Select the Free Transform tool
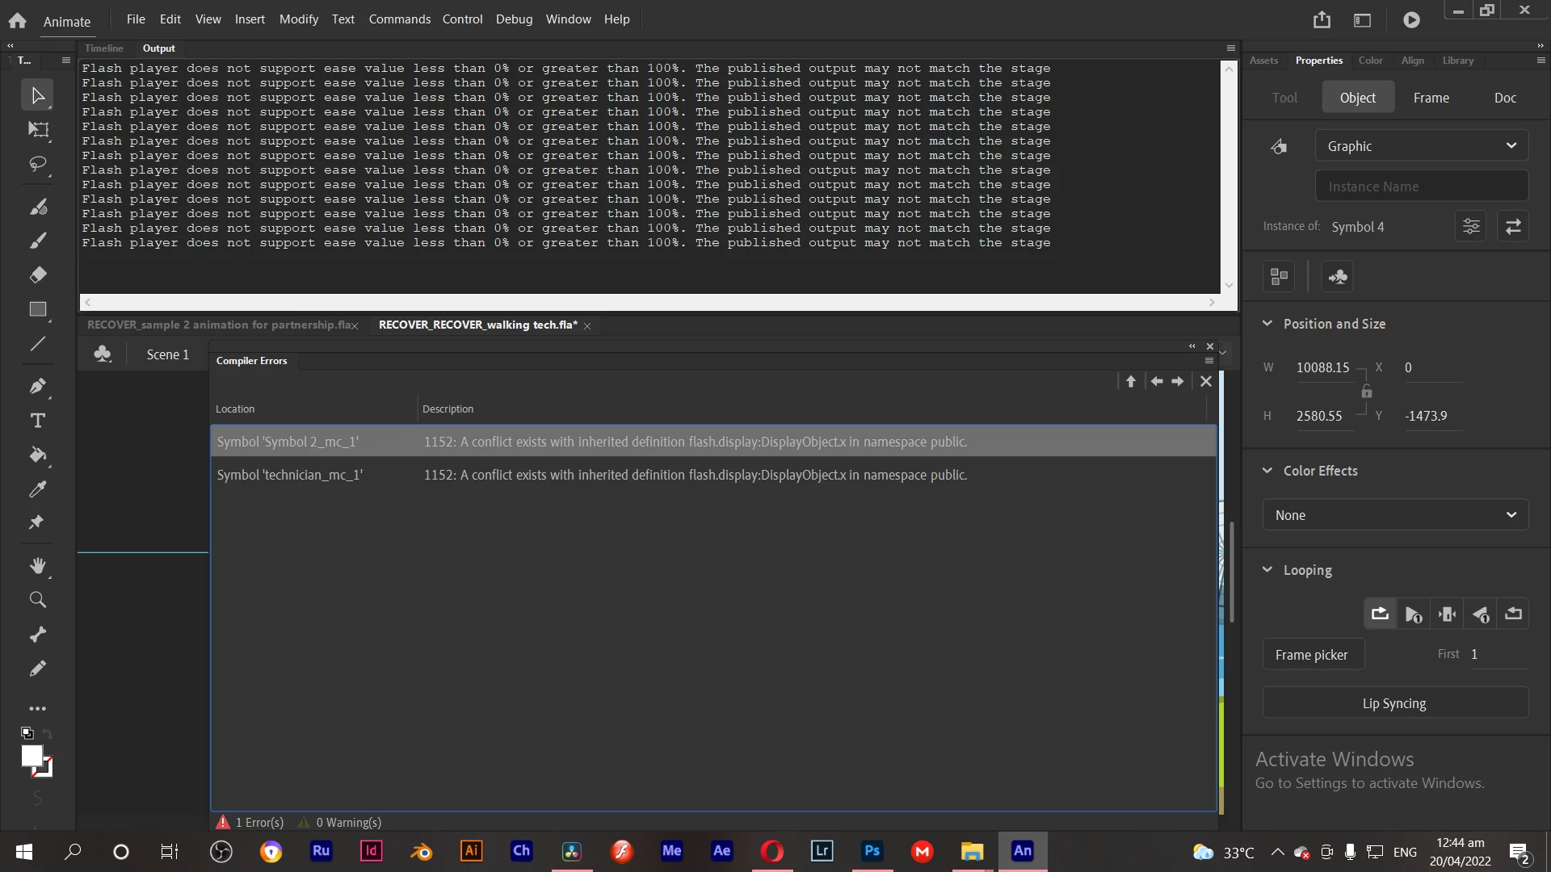Viewport: 1551px width, 872px height. pos(38,130)
